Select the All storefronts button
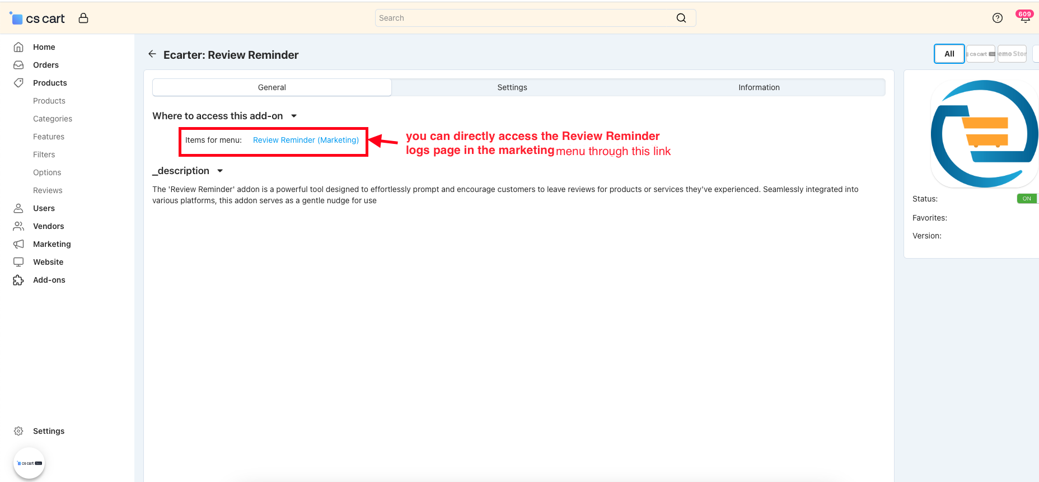 [x=949, y=54]
